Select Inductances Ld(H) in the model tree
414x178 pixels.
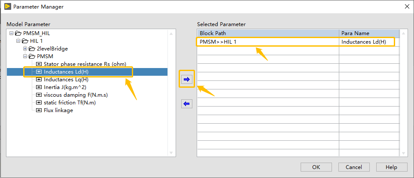(66, 72)
